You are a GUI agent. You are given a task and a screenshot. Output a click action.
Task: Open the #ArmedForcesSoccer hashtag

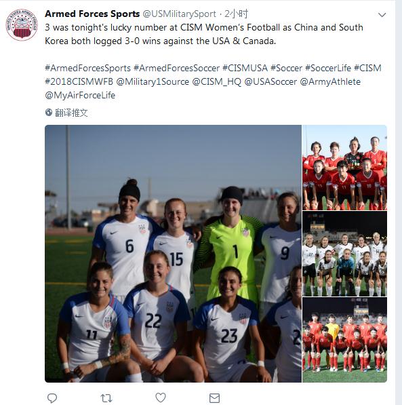[x=177, y=68]
